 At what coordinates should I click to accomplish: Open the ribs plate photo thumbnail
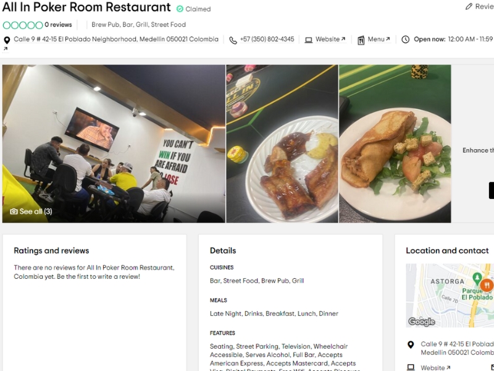(282, 144)
